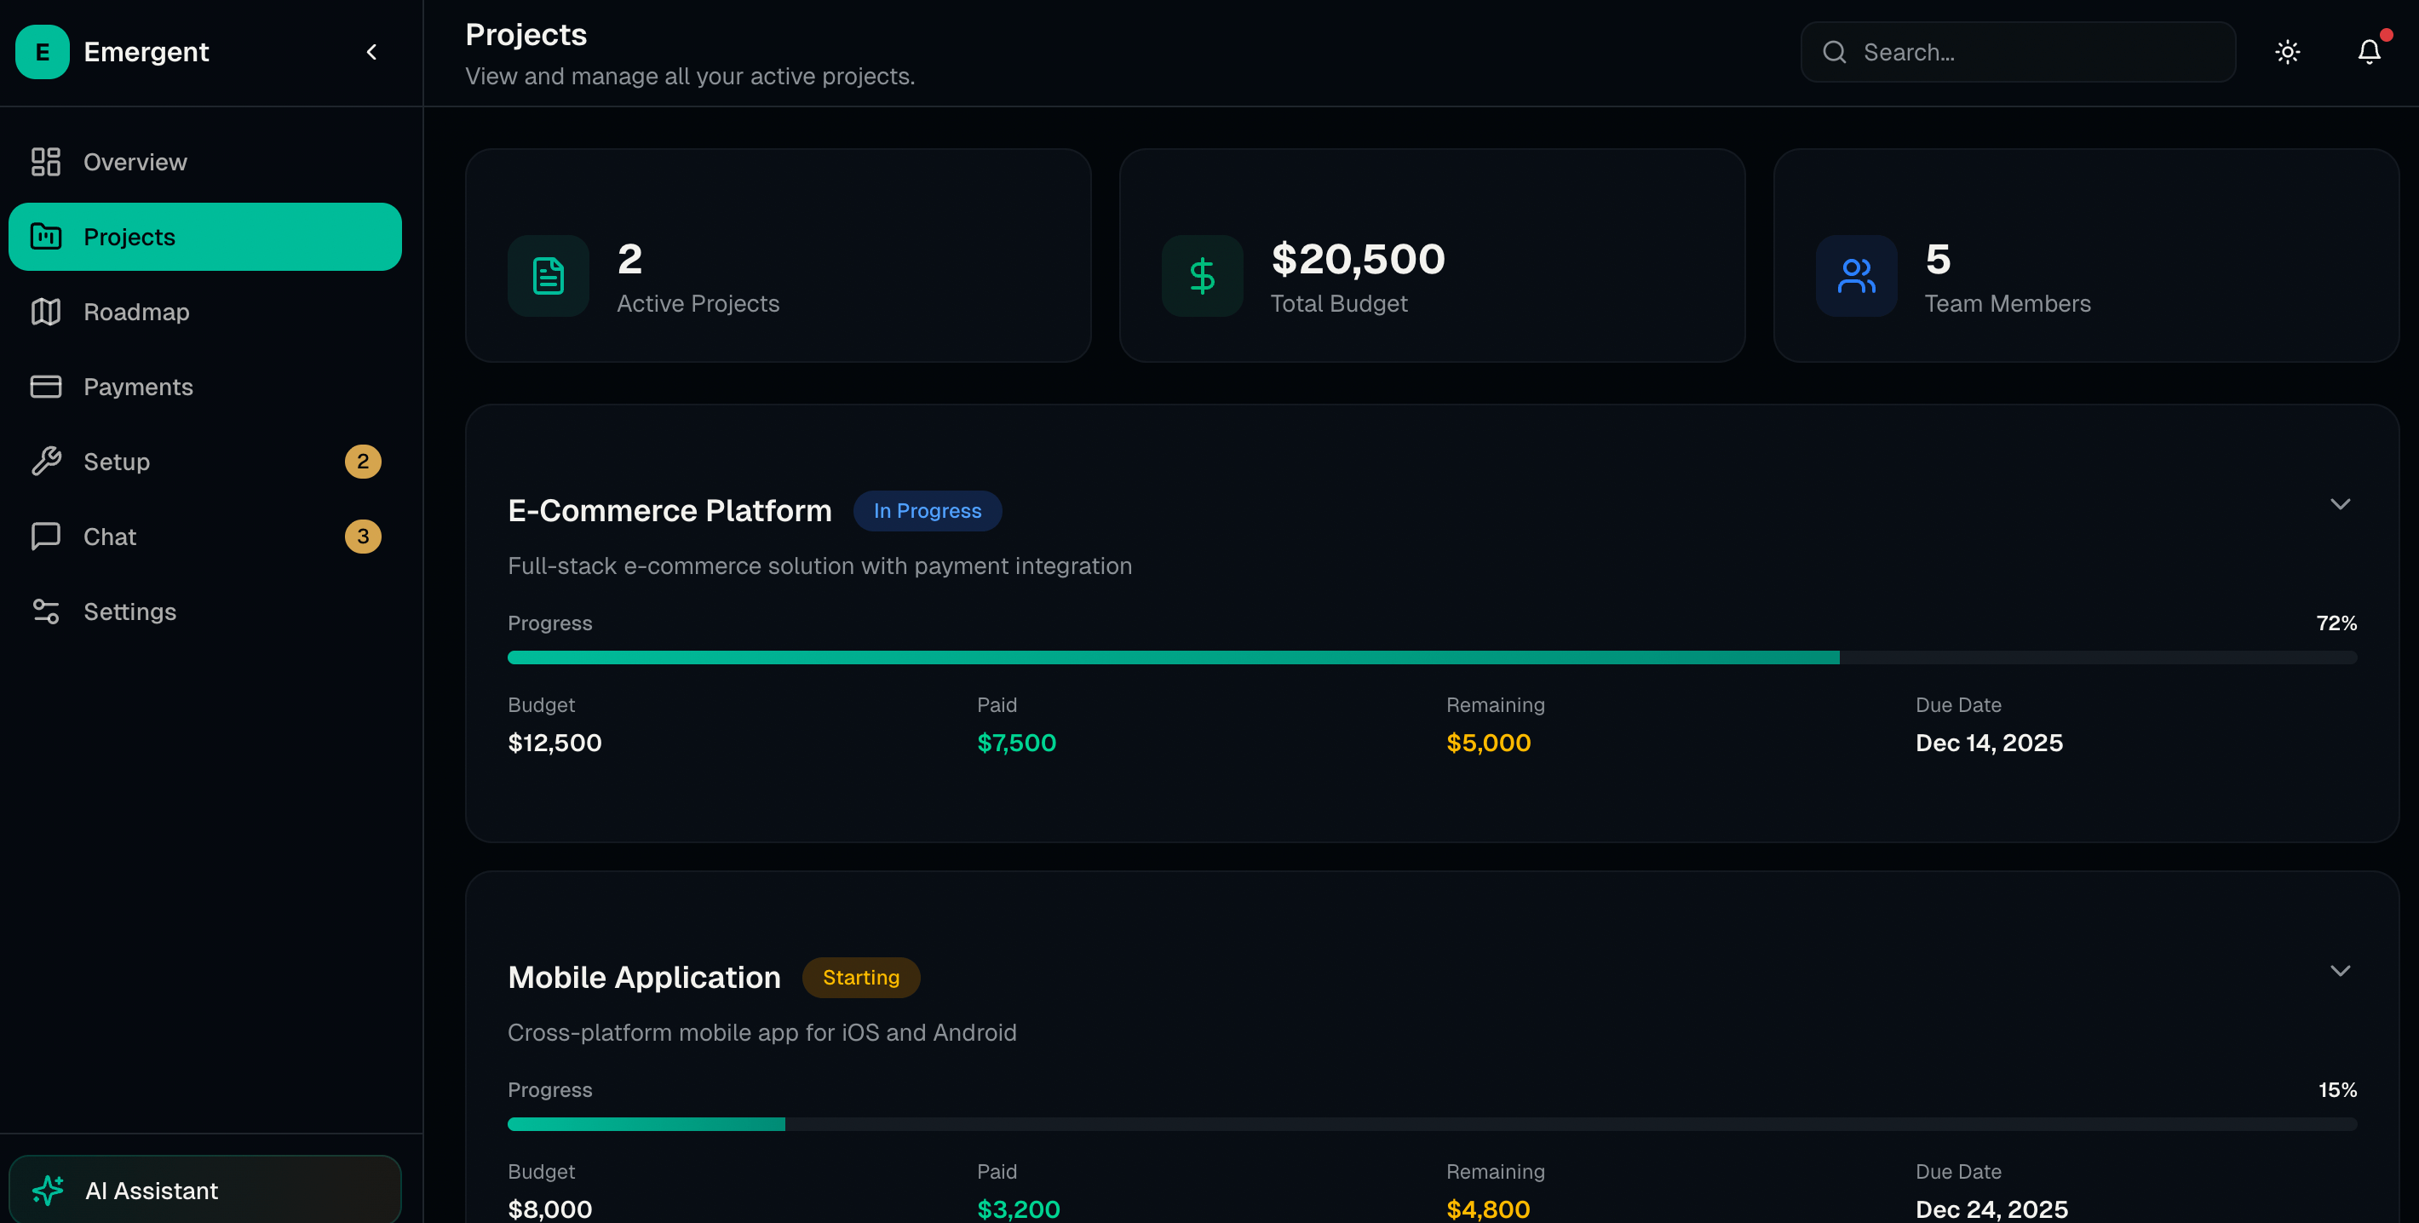The image size is (2419, 1223).
Task: Toggle the light/dark theme sun icon
Action: point(2287,52)
